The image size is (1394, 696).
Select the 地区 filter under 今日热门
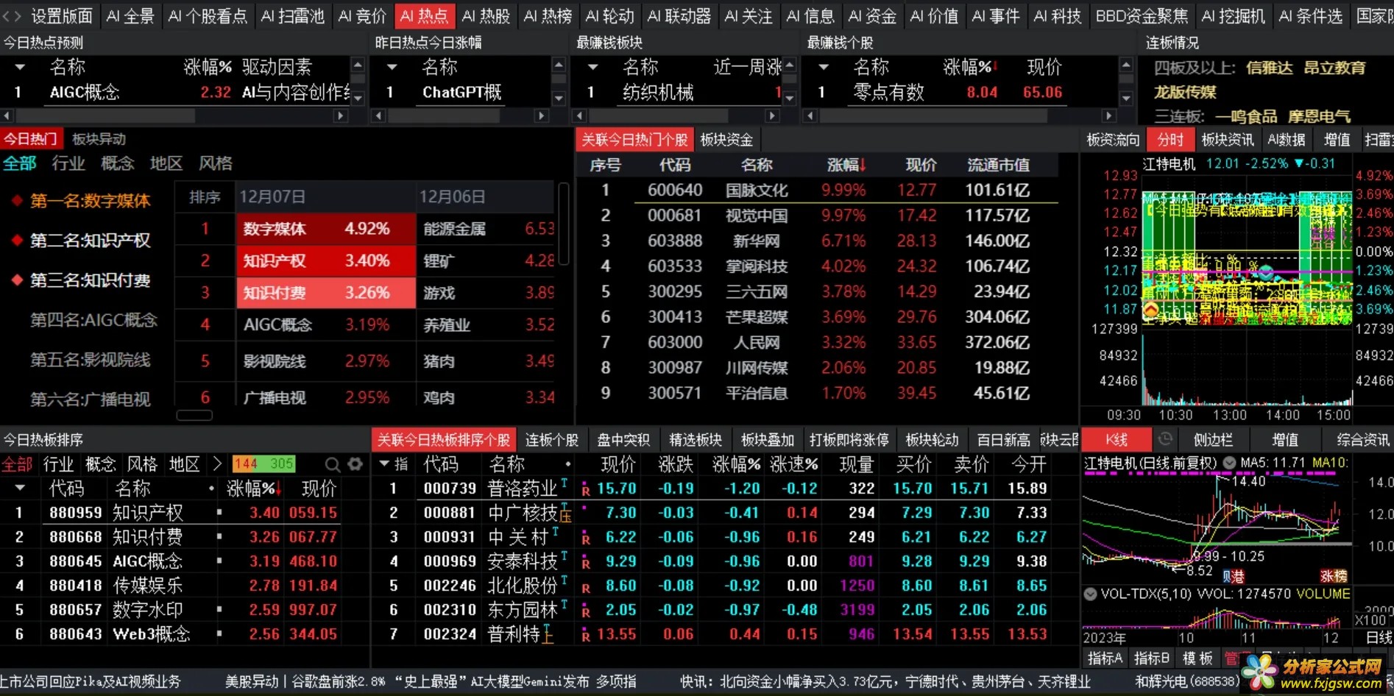(x=166, y=163)
